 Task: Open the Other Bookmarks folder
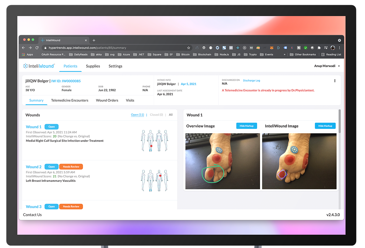coord(303,55)
